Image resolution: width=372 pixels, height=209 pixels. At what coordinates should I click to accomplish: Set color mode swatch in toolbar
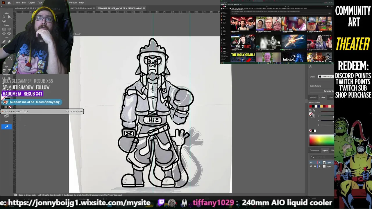pos(3,107)
